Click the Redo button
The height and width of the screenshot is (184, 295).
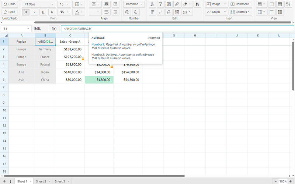pyautogui.click(x=10, y=12)
